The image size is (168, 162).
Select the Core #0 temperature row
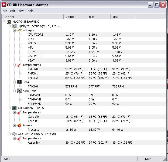[97, 117]
